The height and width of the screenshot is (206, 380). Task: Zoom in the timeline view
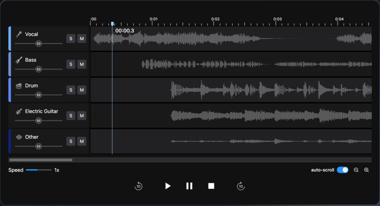(x=366, y=170)
